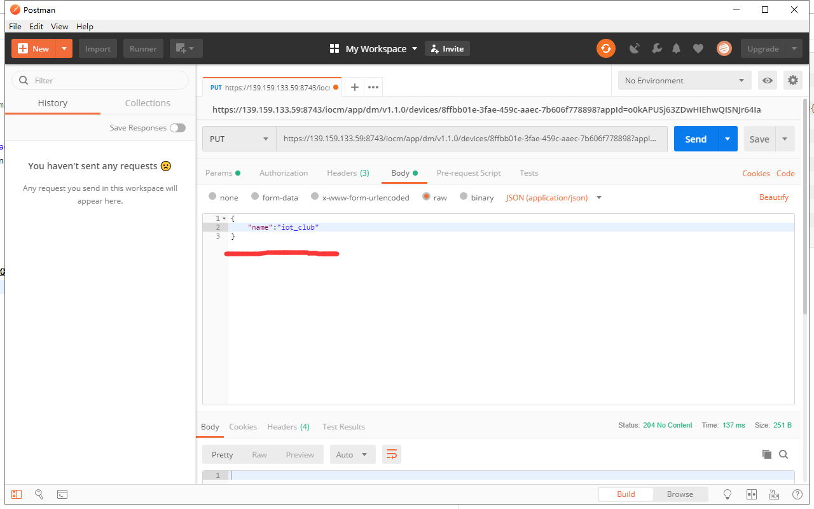Viewport: 814px width, 509px height.
Task: Collapse the JSON block at line 1
Action: 224,218
